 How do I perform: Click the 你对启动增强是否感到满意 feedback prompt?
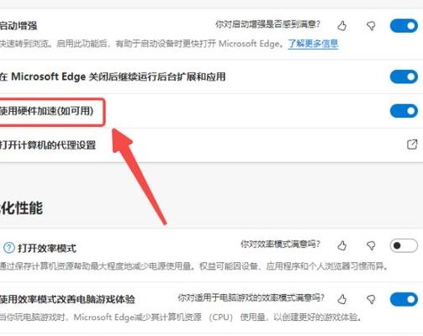[x=267, y=24]
